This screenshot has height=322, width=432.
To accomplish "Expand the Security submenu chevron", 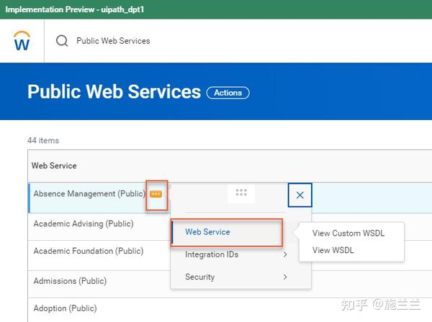I will 285,277.
